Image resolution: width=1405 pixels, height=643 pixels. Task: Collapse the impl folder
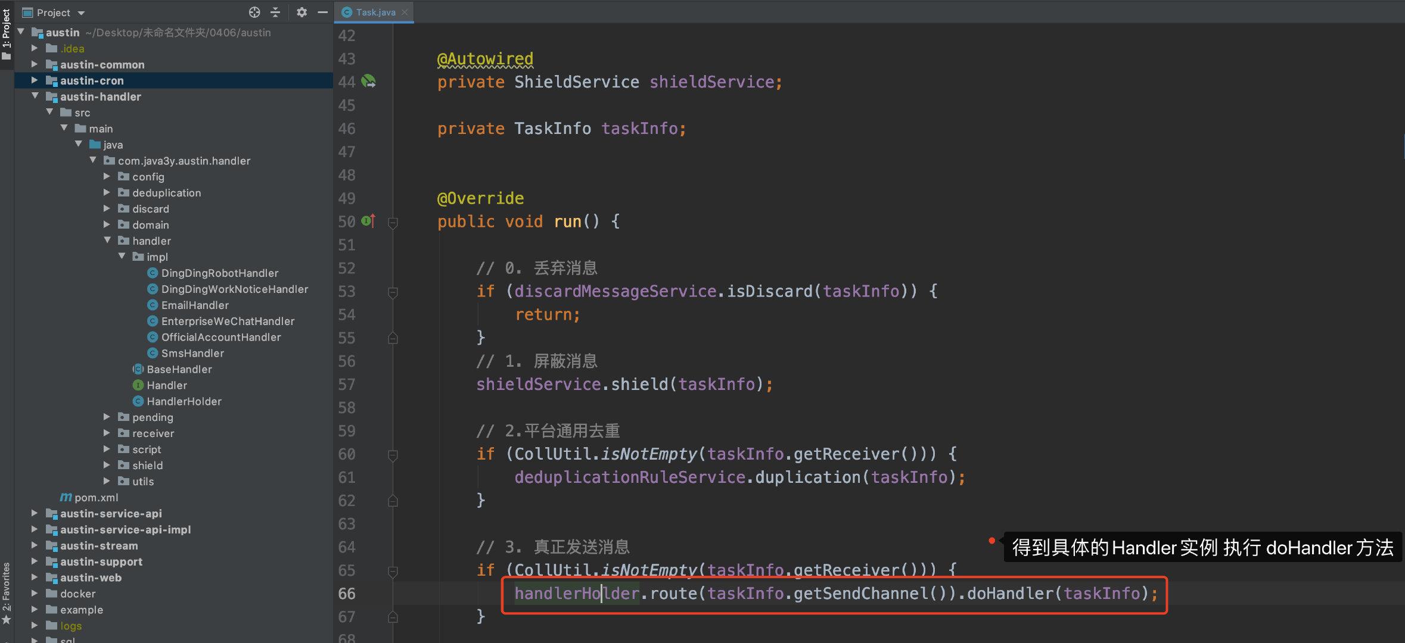coord(122,257)
